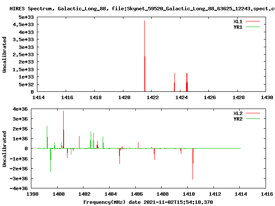Viewport: 275px width, 206px height.
Task: Click the 1398 x-axis tick label
Action: click(x=32, y=194)
